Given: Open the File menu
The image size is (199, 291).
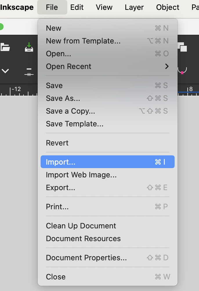Looking at the screenshot, I should (x=52, y=8).
